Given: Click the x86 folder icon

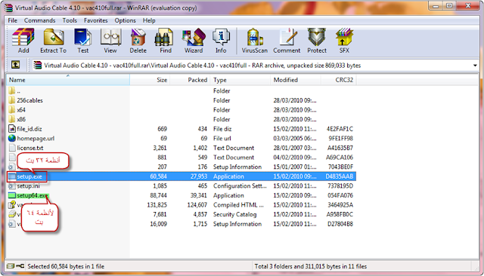Looking at the screenshot, I should tap(12, 119).
